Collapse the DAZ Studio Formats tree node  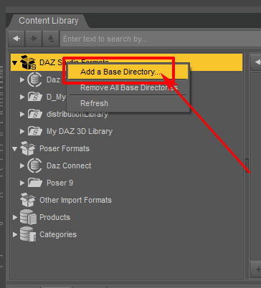[x=14, y=63]
